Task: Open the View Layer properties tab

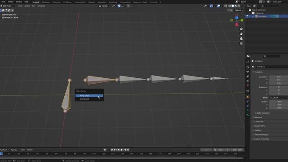Action: (247, 76)
